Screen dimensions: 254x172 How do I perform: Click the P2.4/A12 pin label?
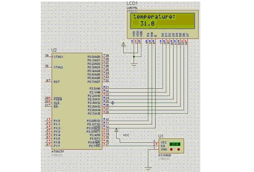[x=94, y=103]
